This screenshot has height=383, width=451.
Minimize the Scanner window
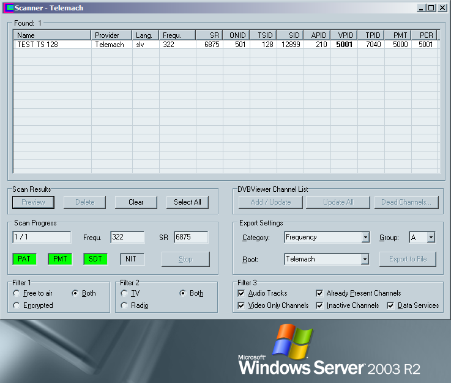click(x=422, y=8)
